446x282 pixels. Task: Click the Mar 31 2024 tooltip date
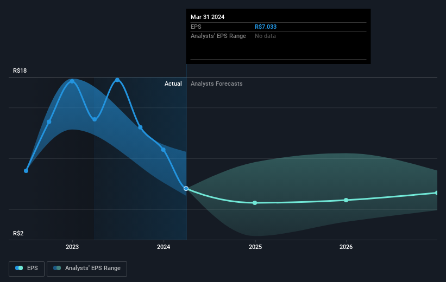tap(208, 17)
